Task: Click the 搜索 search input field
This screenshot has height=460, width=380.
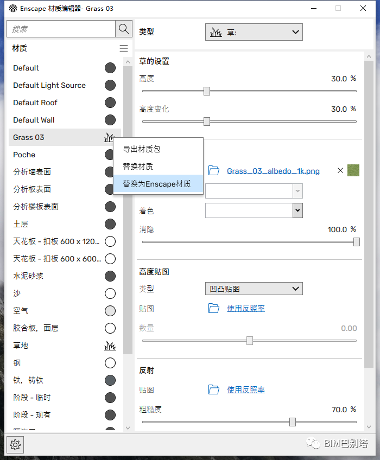Action: [61, 29]
